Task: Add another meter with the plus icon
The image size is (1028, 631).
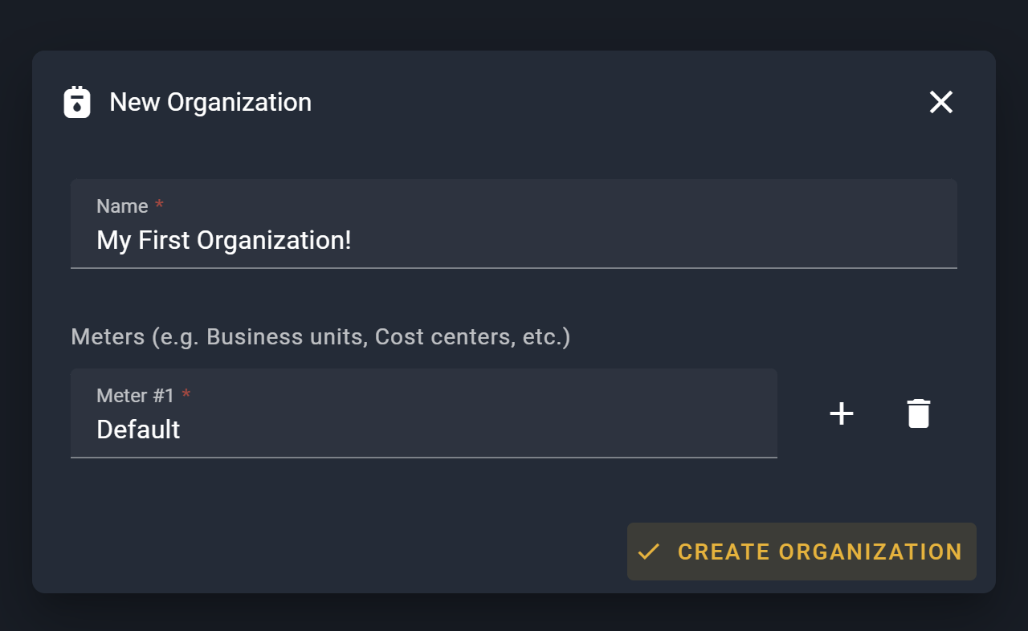Action: (x=841, y=413)
